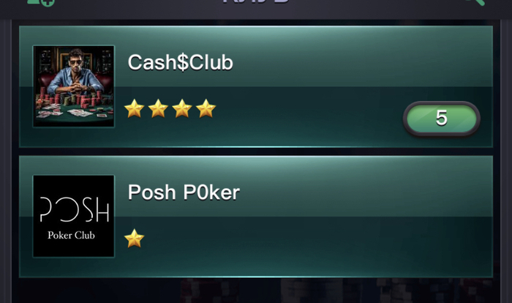Click the single gold star of Posh P0ker
512x303 pixels.
134,239
